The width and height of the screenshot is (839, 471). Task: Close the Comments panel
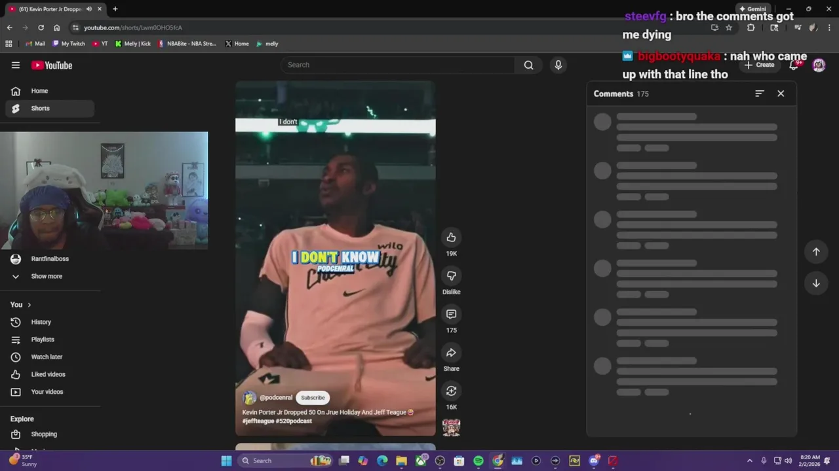click(781, 94)
